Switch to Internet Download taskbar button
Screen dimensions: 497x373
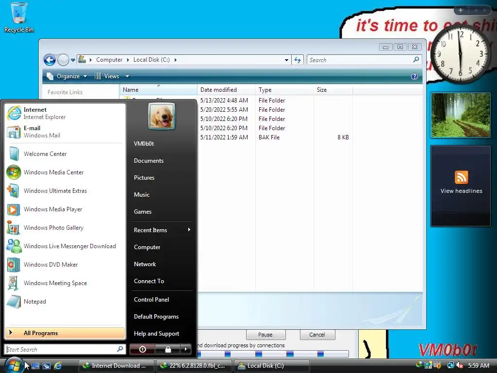(x=116, y=366)
